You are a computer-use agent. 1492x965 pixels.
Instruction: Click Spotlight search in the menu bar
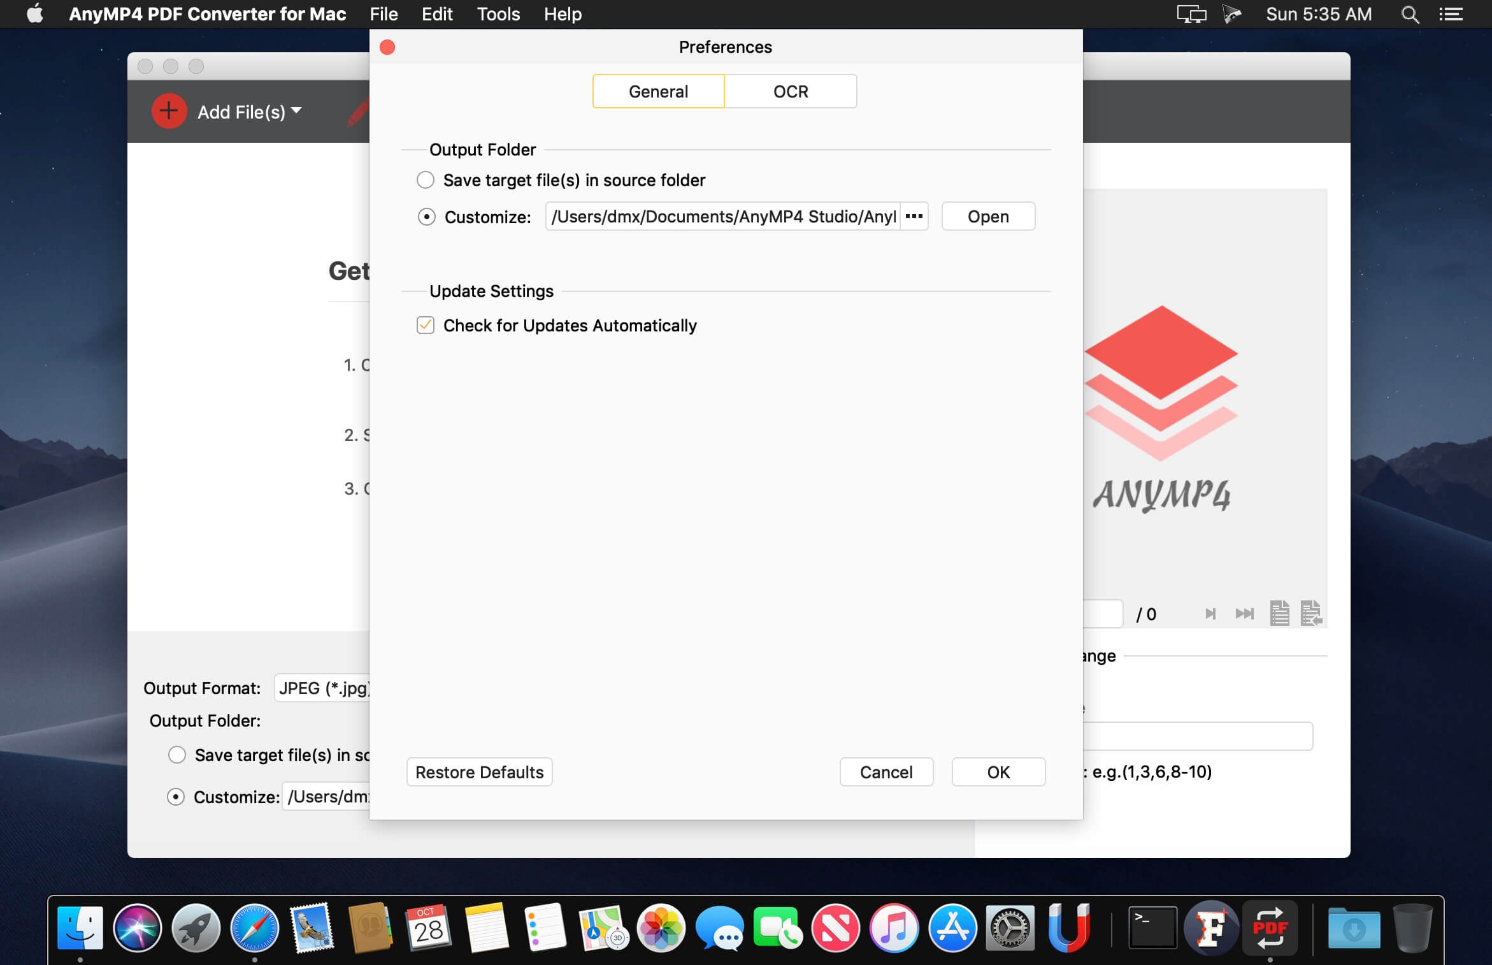tap(1409, 13)
